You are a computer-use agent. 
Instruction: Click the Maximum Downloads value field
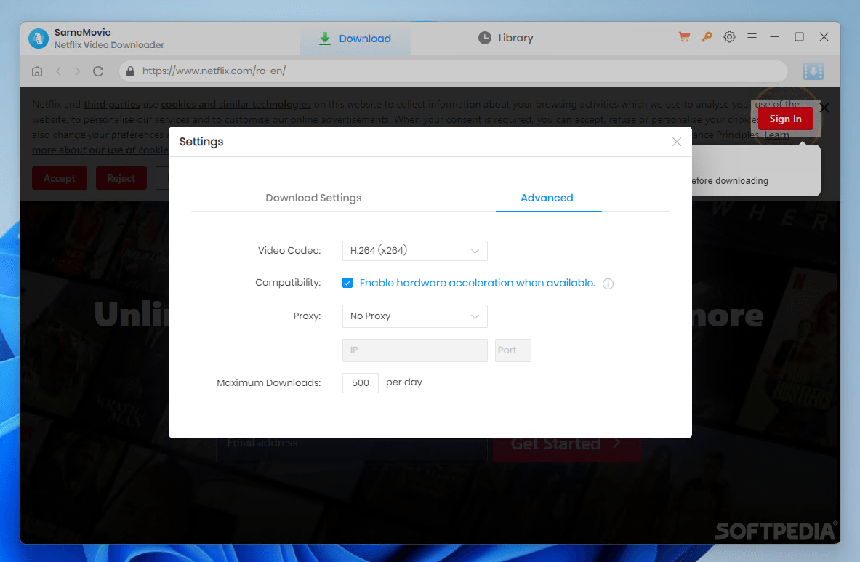pyautogui.click(x=361, y=382)
